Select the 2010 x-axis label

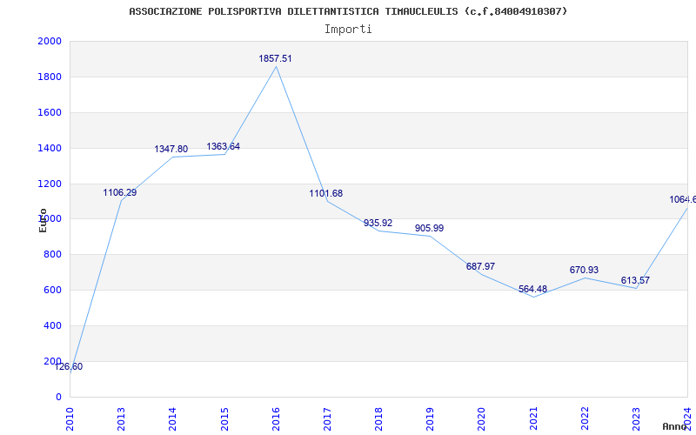pyautogui.click(x=70, y=419)
